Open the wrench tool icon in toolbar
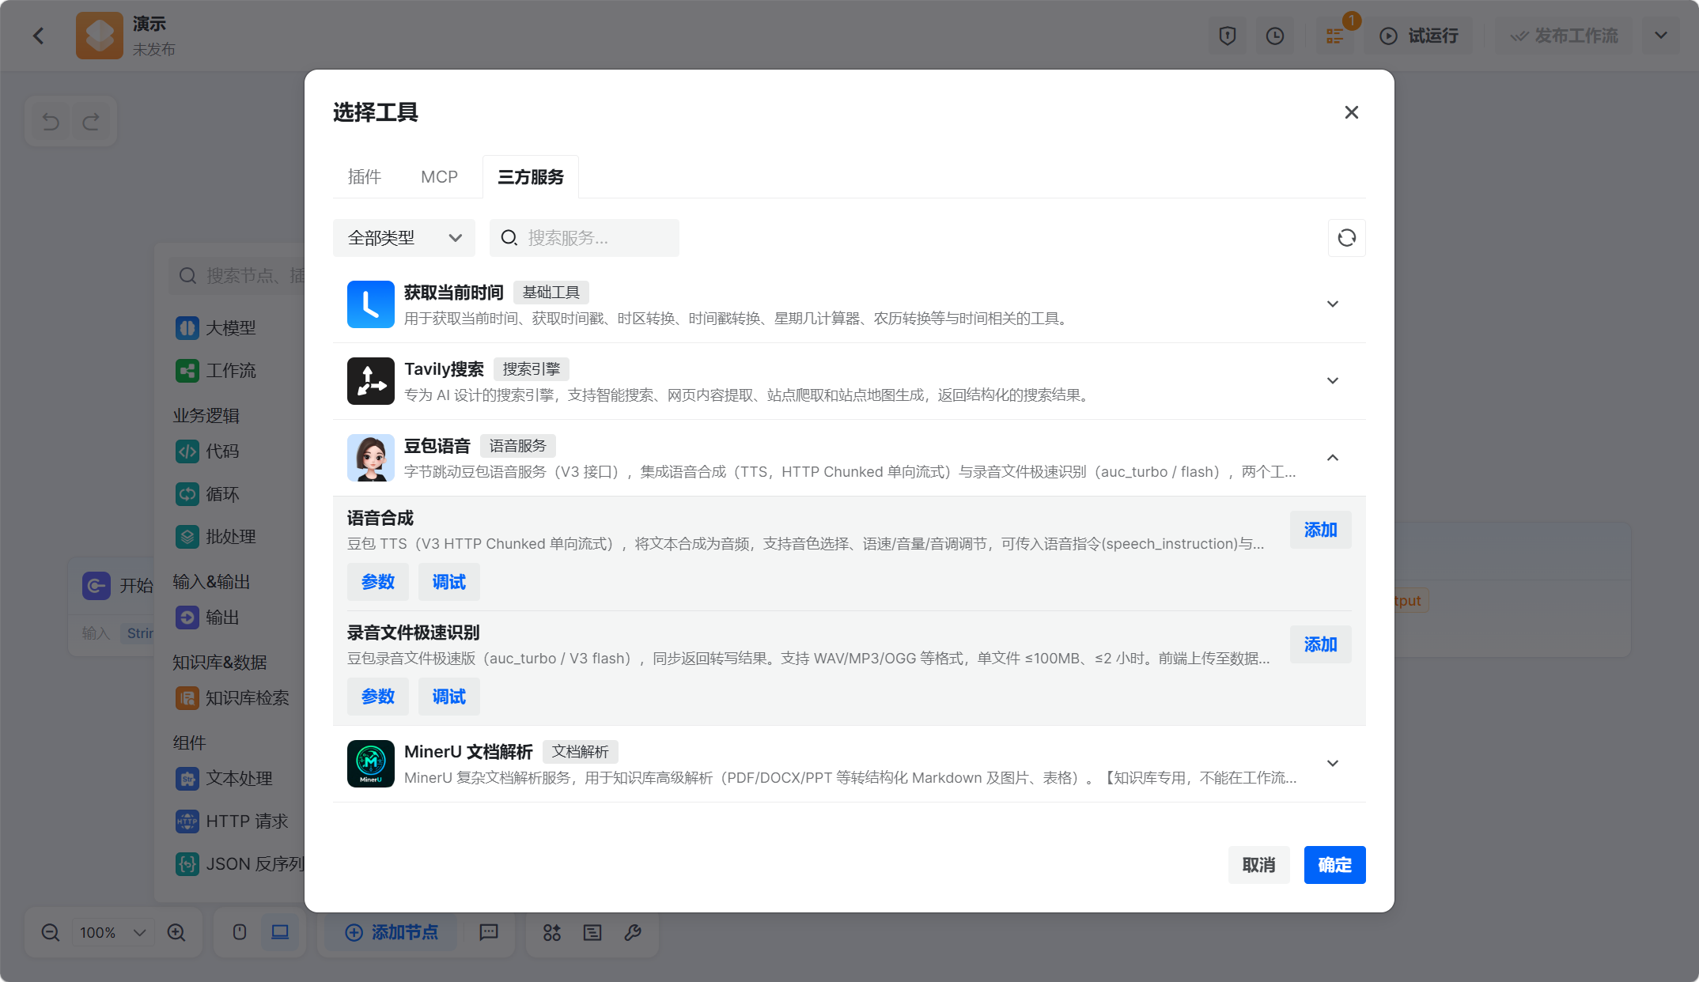Viewport: 1699px width, 982px height. (633, 933)
